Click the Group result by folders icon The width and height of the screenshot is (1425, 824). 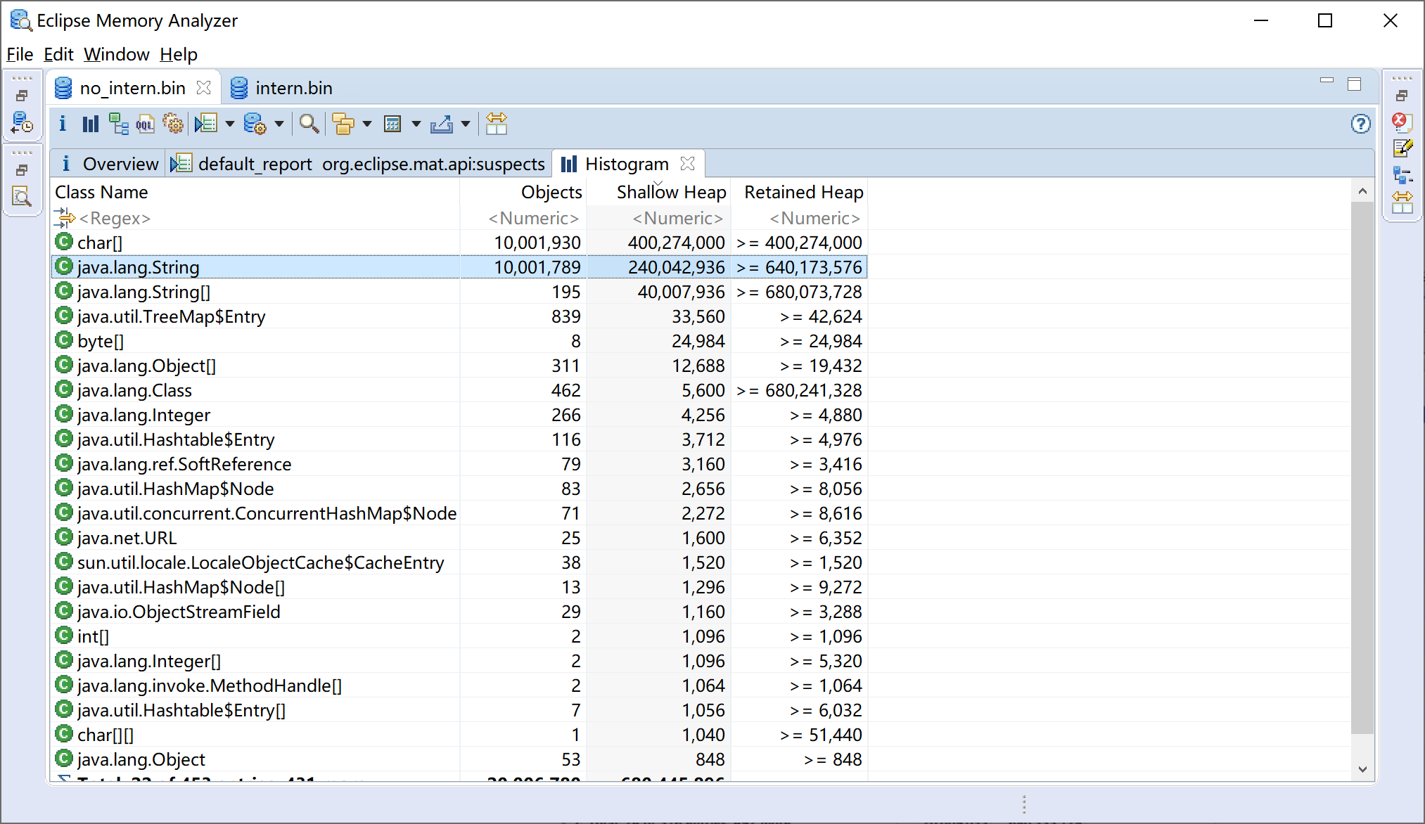pos(343,124)
